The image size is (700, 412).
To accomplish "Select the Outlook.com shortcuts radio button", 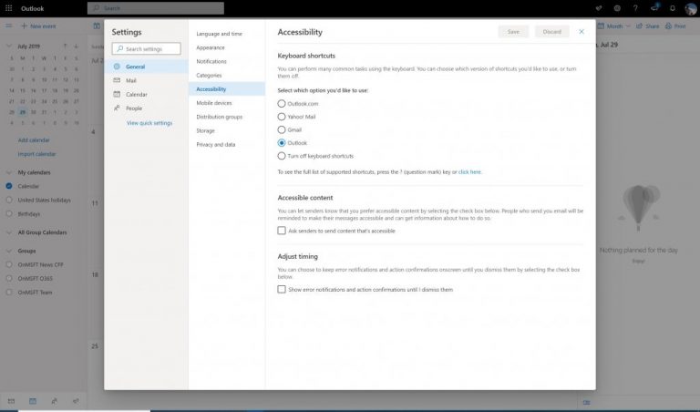I will coord(282,104).
